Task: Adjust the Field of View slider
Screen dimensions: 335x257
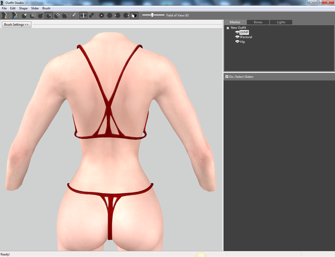Action: pyautogui.click(x=153, y=15)
